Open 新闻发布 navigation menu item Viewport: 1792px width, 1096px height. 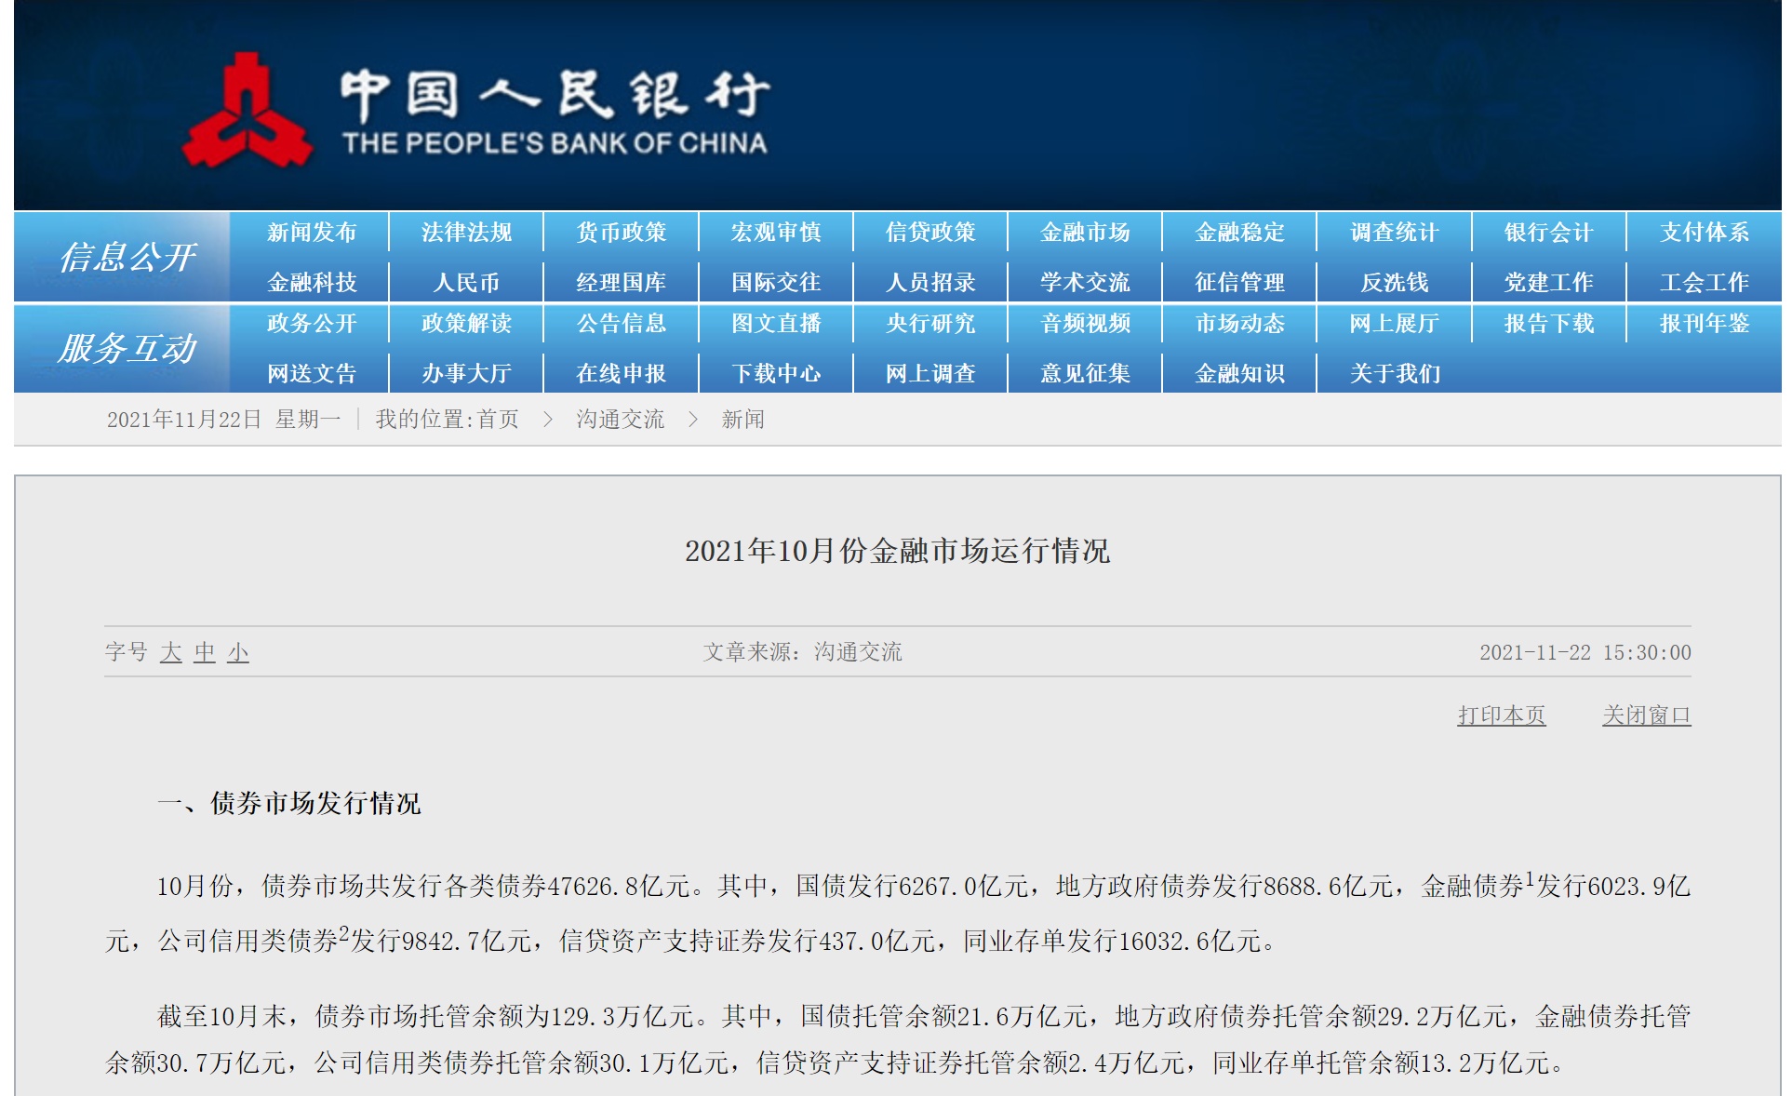(312, 233)
